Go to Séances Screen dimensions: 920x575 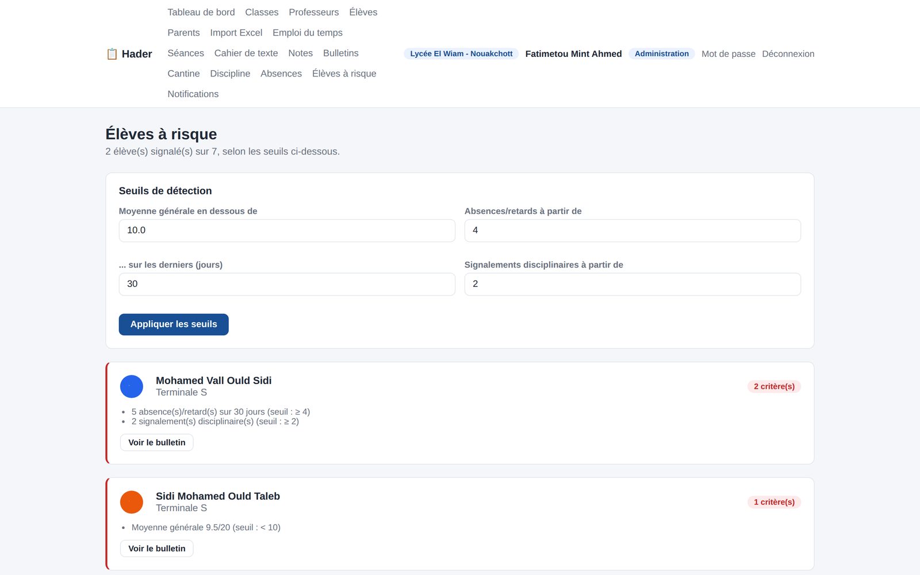(186, 53)
